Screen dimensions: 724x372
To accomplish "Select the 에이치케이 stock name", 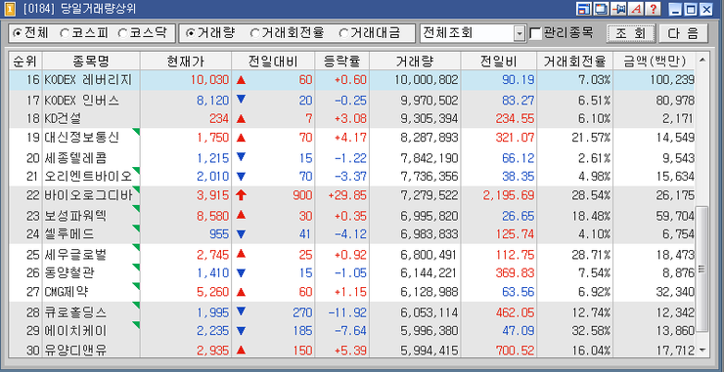I will (x=75, y=331).
